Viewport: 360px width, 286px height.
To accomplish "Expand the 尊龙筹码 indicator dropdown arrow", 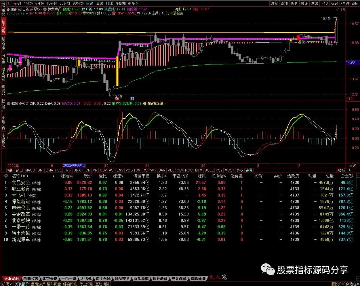I will 45,9.
